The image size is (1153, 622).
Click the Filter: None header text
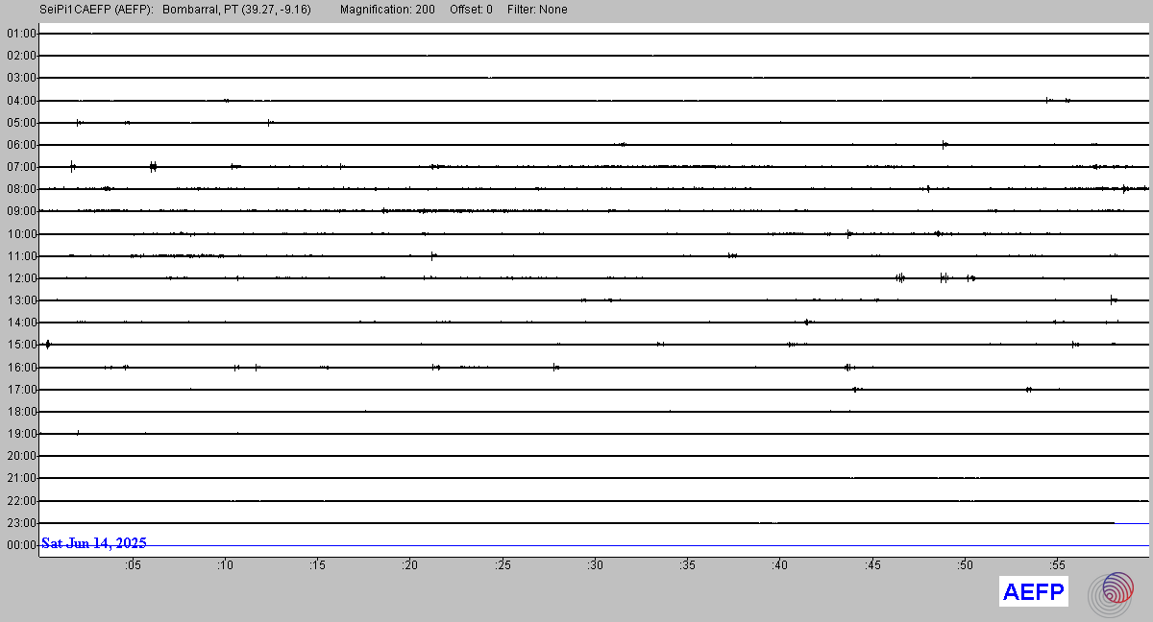coord(537,10)
